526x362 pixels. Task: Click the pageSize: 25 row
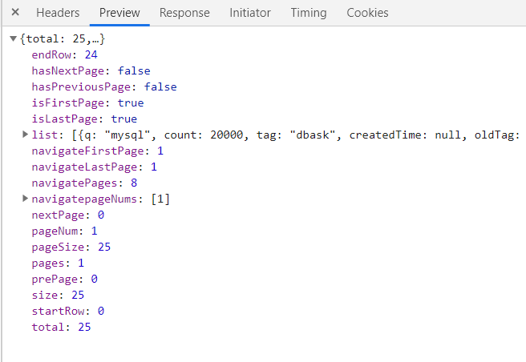point(71,247)
